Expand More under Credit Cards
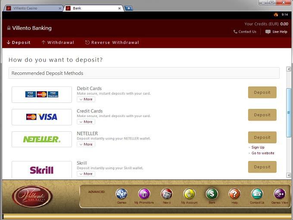Image resolution: width=293 pixels, height=220 pixels. [86, 122]
